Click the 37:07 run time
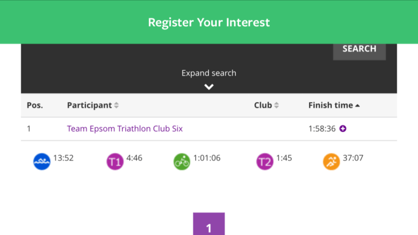418x235 pixels. pos(353,158)
